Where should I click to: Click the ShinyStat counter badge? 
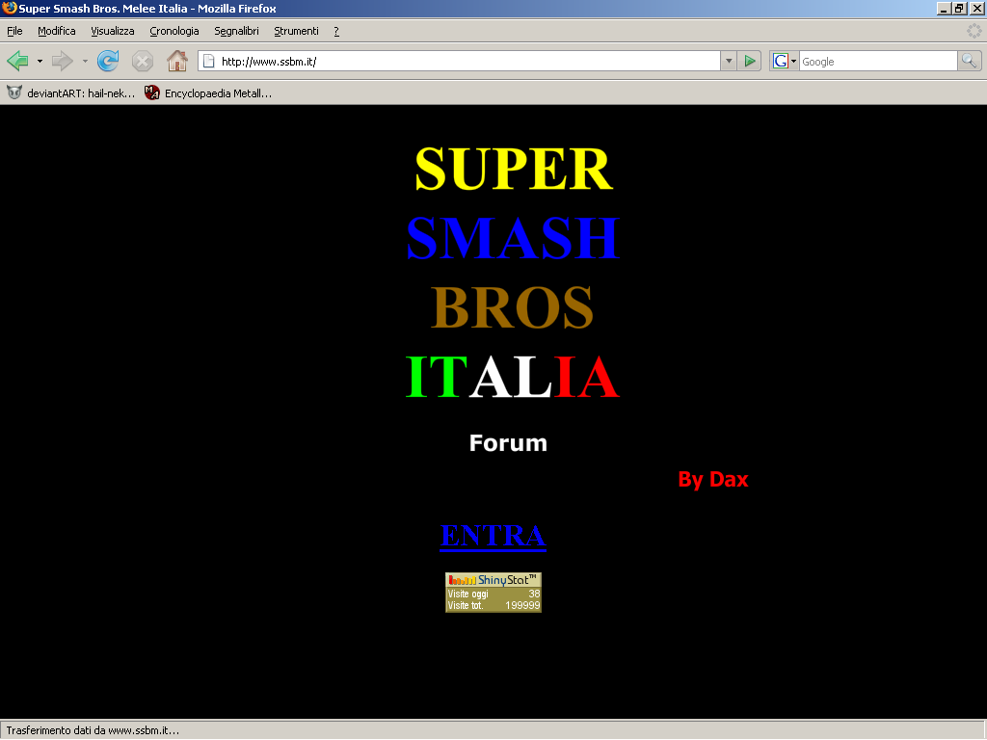pyautogui.click(x=493, y=593)
